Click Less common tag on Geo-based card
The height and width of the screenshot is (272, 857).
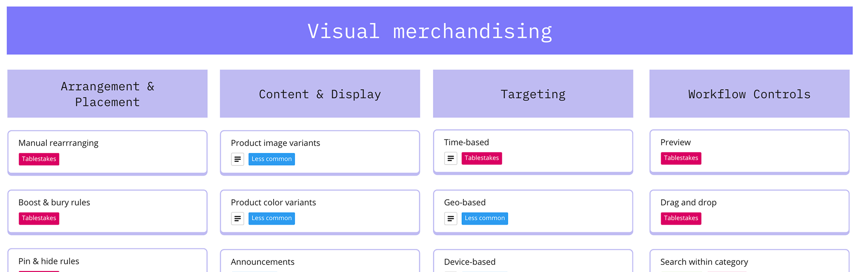(485, 218)
